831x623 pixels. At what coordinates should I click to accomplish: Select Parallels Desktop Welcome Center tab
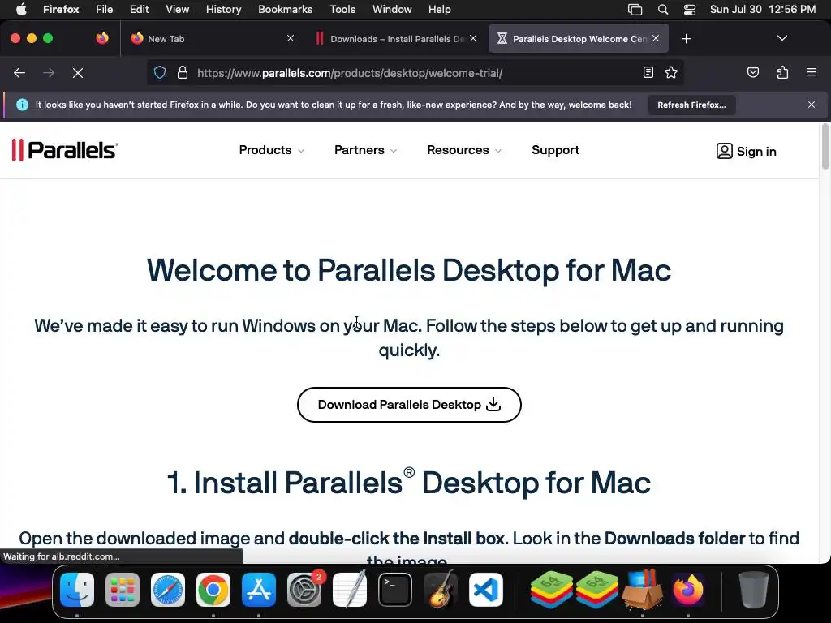579,39
